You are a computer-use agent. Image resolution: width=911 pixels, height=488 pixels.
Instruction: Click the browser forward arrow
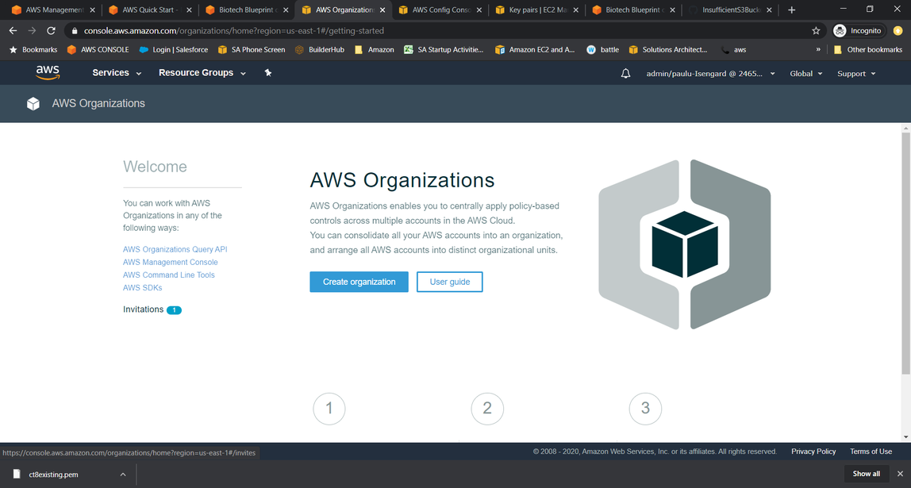(32, 31)
